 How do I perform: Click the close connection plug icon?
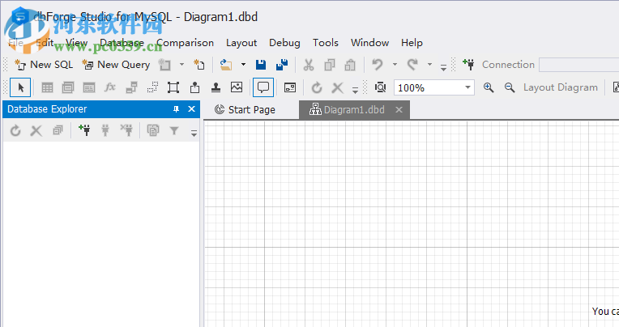(x=126, y=130)
